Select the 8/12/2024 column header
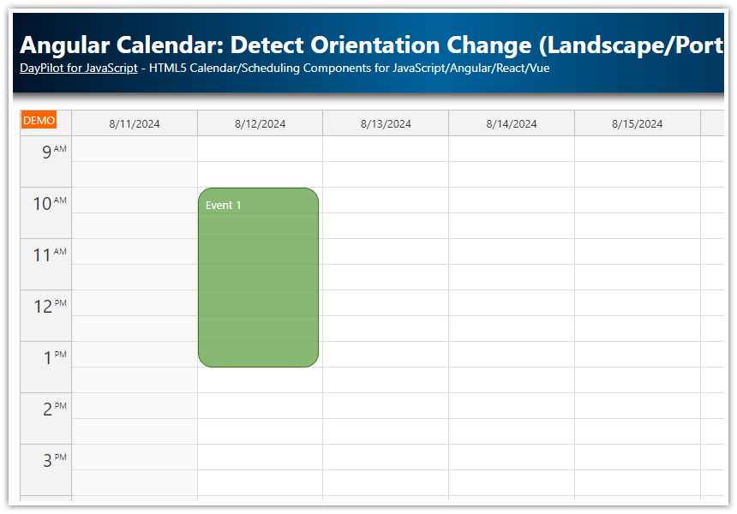The height and width of the screenshot is (514, 737). point(259,123)
